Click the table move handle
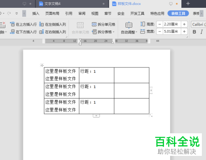 click(42, 65)
